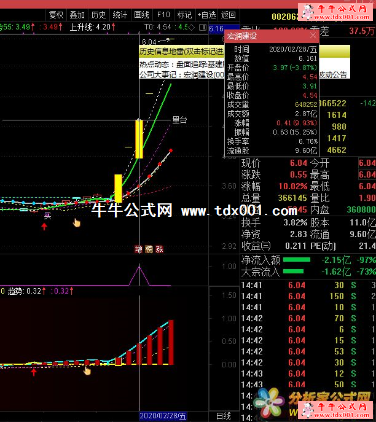Click the 增 marker icon on chart

(x=139, y=249)
